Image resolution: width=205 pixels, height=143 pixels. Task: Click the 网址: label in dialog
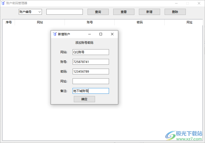tap(64, 81)
